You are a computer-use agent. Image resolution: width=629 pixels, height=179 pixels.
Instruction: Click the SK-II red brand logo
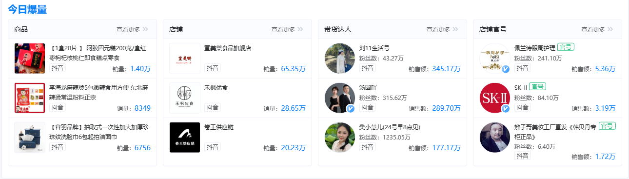[494, 98]
